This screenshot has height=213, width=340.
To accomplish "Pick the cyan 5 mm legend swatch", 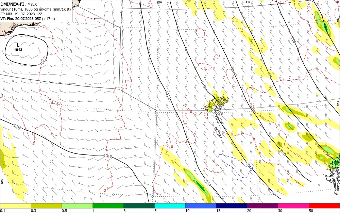I will [170, 206].
